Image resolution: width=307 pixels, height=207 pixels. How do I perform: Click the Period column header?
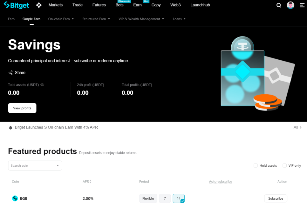(x=144, y=182)
